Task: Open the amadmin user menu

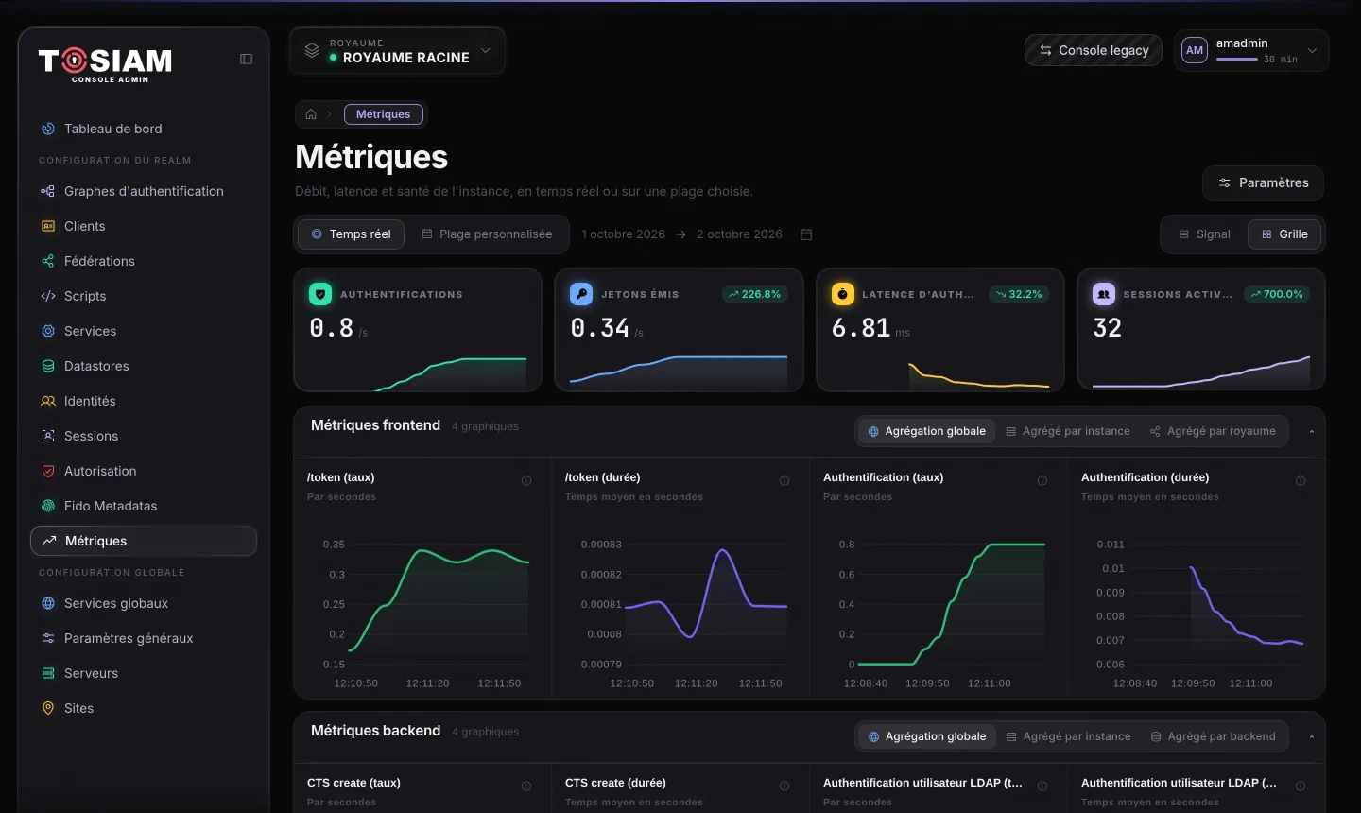Action: 1251,51
